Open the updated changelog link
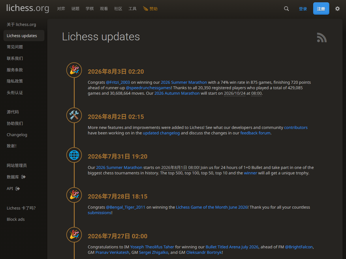The height and width of the screenshot is (259, 346). 161,133
